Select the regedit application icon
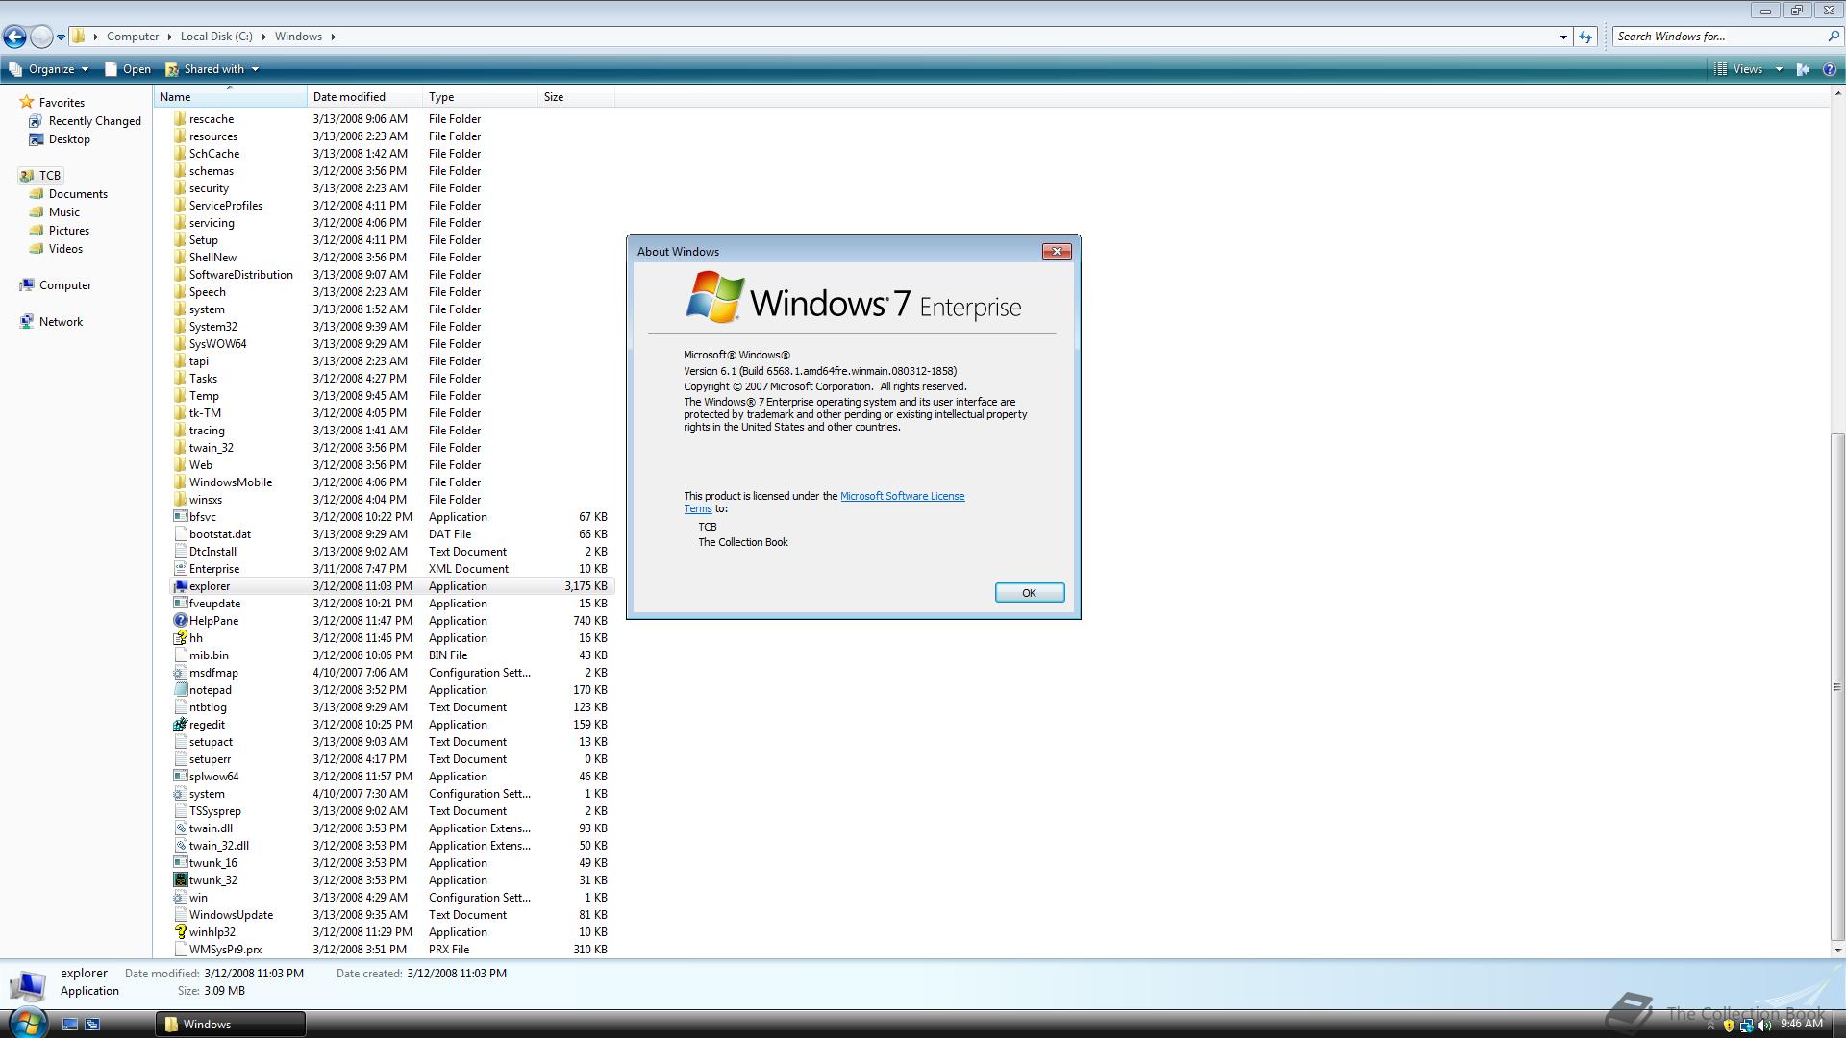This screenshot has height=1038, width=1846. (x=180, y=725)
